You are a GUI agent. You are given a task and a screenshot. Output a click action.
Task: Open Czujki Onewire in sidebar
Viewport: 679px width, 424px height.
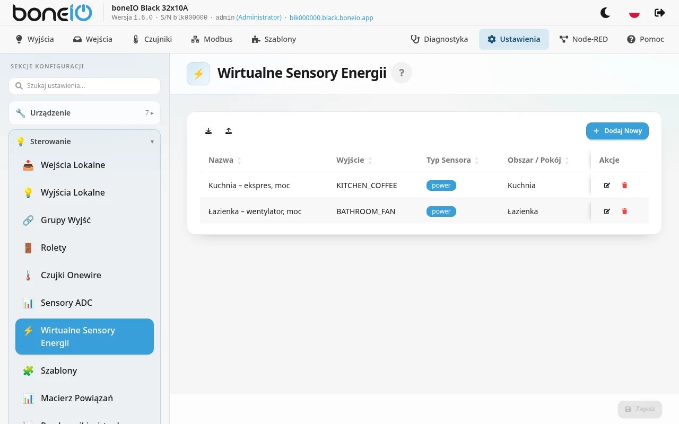84,275
